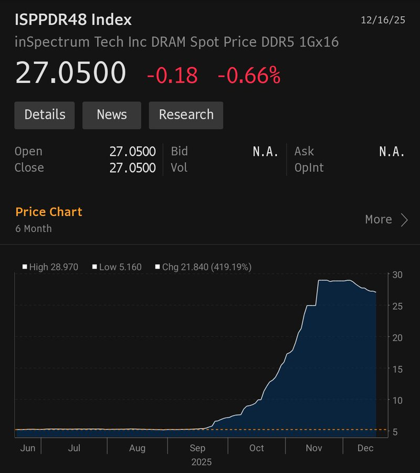
Task: Click the Oct label on the x-axis
Action: coord(256,448)
